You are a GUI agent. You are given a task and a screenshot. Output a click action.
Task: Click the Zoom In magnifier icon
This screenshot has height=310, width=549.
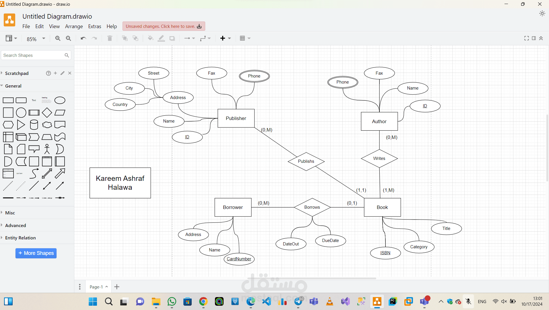coord(58,38)
